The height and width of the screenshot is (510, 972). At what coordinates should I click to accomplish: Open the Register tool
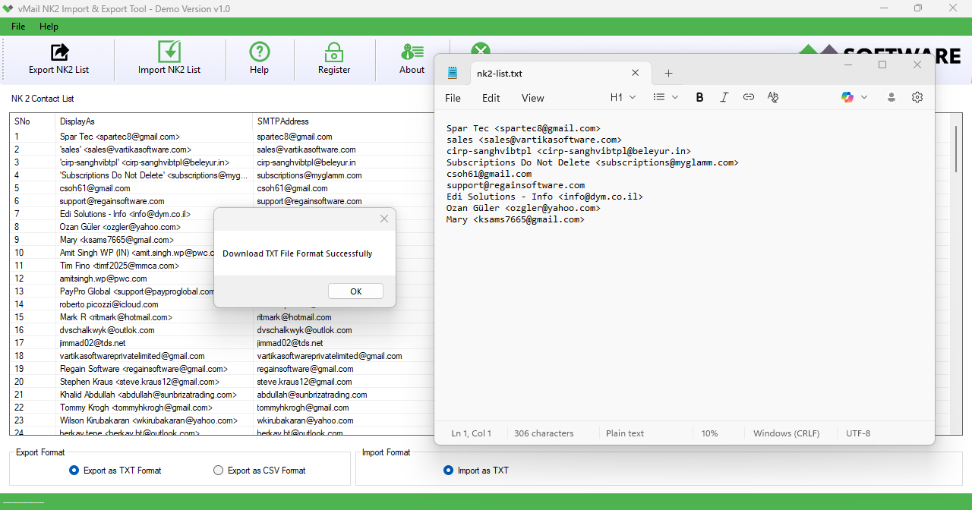(333, 59)
